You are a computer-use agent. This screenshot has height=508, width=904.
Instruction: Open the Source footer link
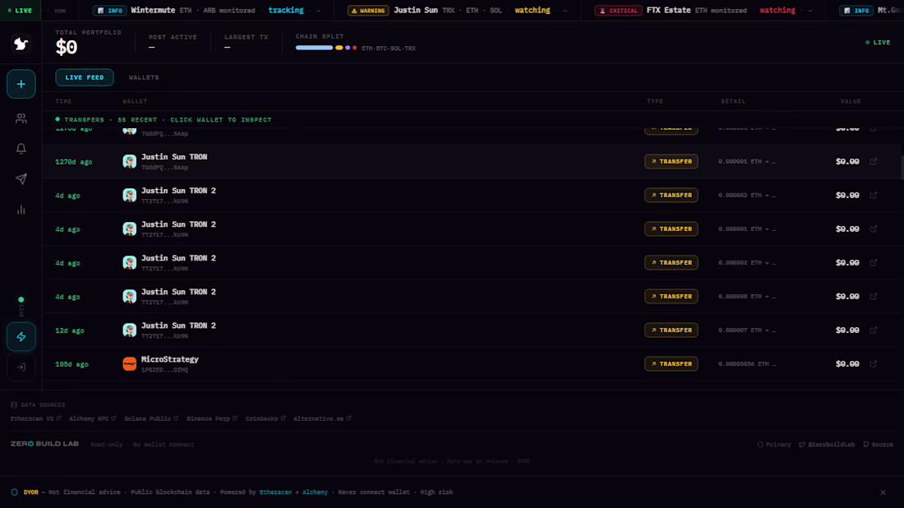coord(878,445)
